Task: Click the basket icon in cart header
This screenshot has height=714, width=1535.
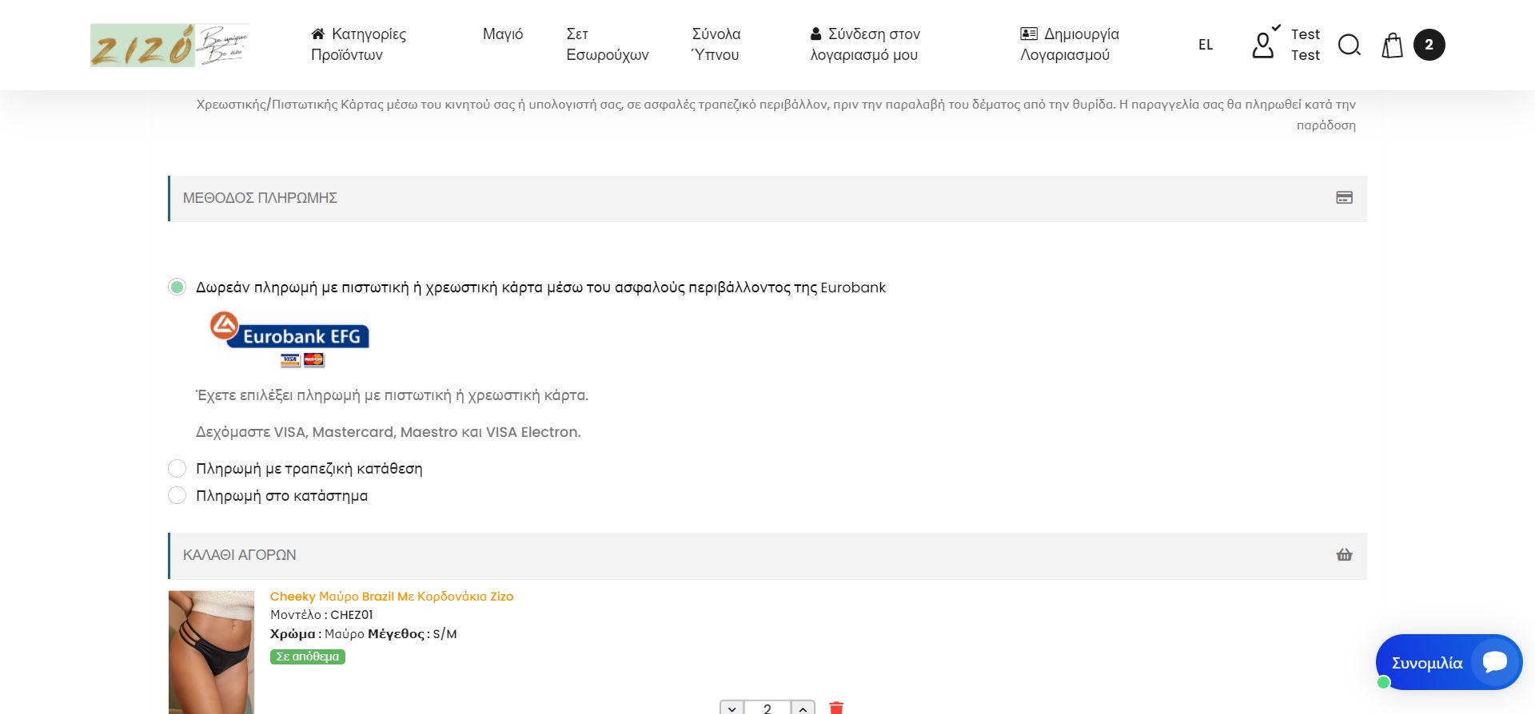Action: click(x=1344, y=555)
